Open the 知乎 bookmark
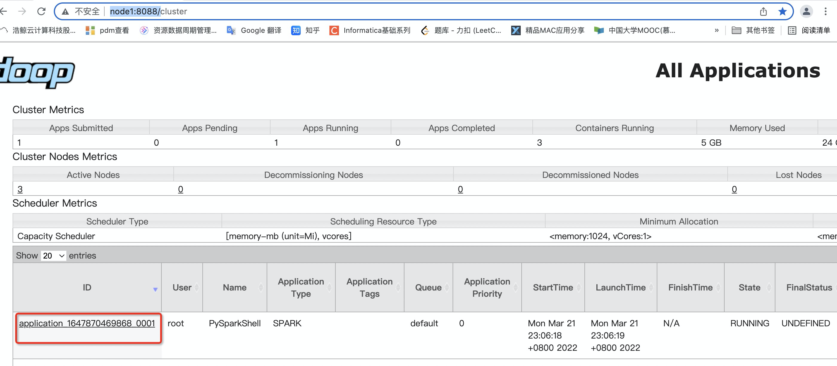 [x=306, y=30]
